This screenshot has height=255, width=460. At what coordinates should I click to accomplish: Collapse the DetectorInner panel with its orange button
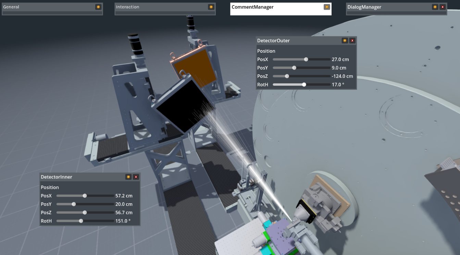tap(128, 177)
